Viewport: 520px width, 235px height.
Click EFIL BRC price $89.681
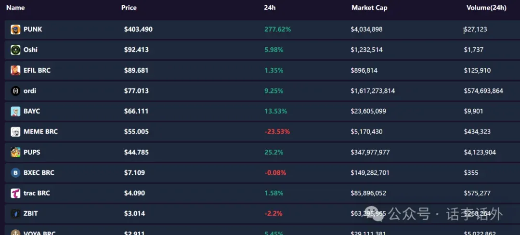[136, 71]
